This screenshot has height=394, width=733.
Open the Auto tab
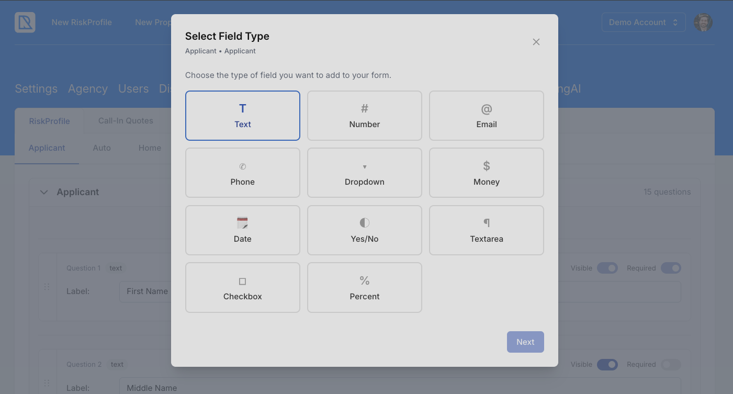pos(102,148)
